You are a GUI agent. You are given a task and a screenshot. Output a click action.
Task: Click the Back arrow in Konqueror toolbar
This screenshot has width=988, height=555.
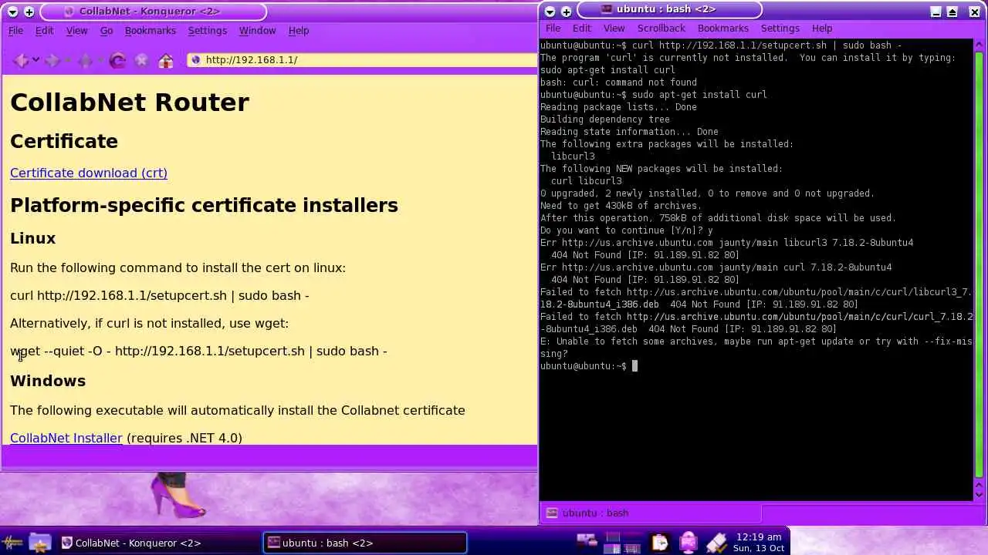pos(21,60)
